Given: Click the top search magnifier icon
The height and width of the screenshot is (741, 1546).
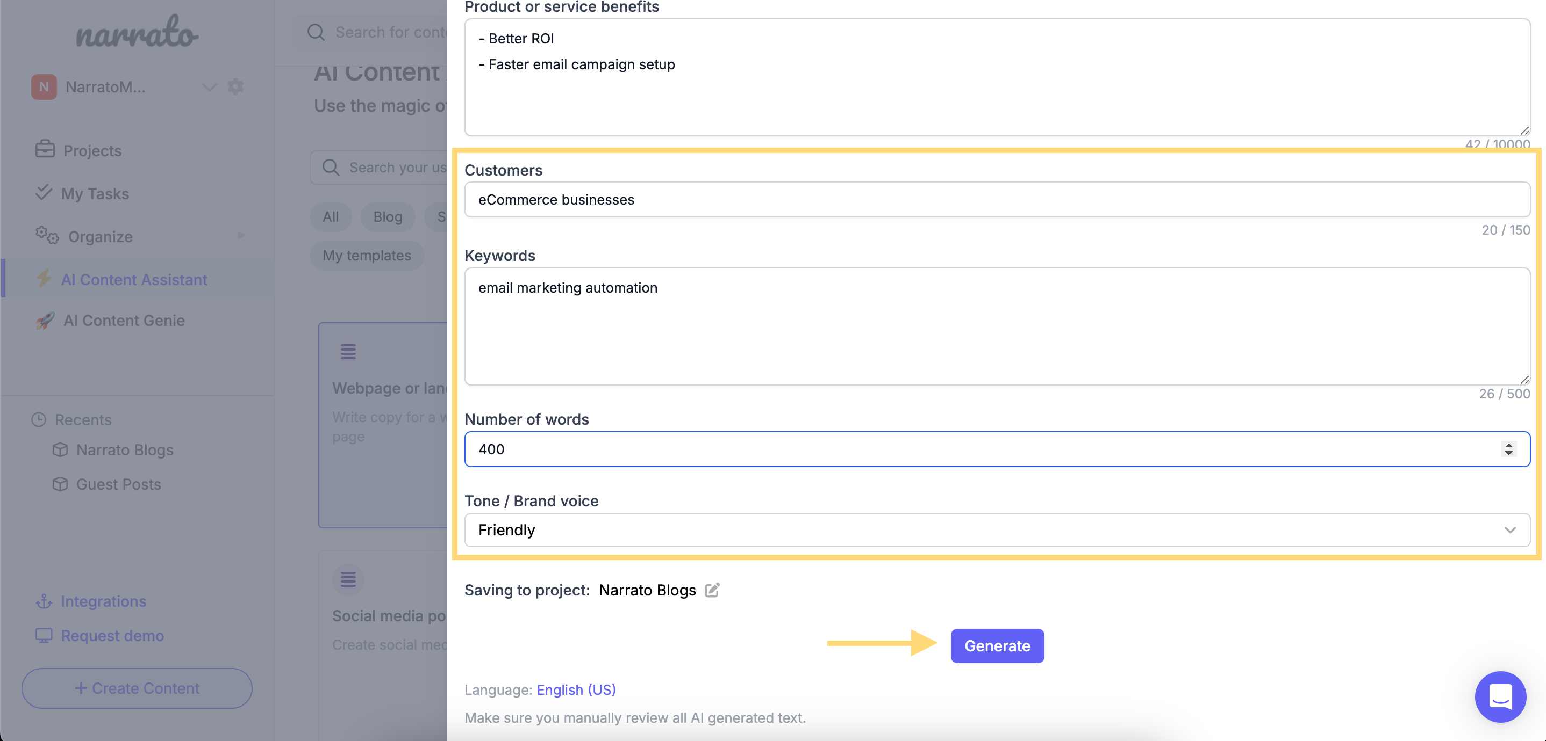Looking at the screenshot, I should click(x=316, y=32).
